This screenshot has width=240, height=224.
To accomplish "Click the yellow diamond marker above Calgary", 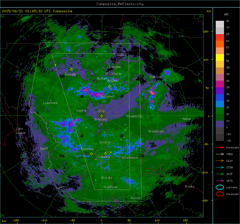I will point(105,153).
